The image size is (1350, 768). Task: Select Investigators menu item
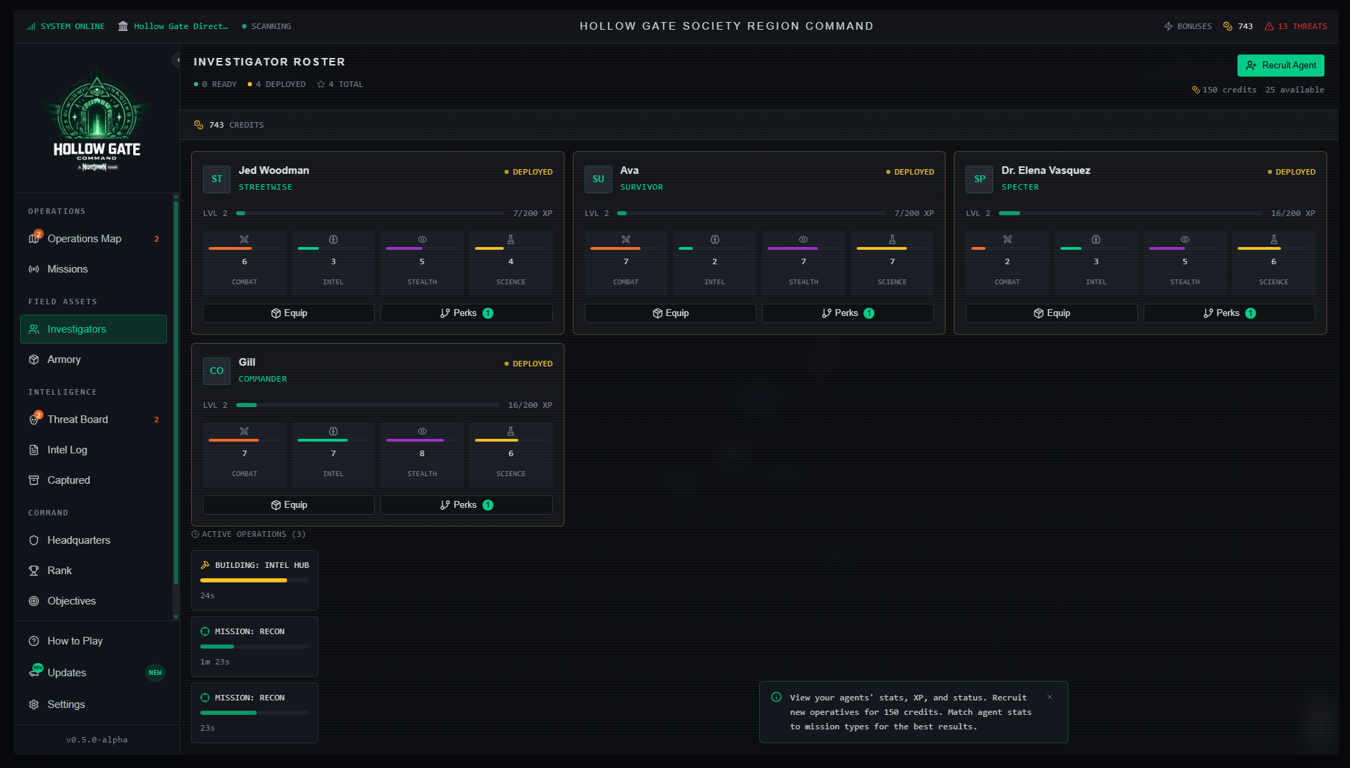tap(93, 329)
